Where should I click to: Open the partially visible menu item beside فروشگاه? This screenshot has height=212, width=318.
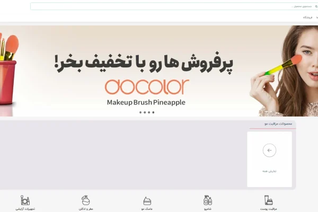pyautogui.click(x=317, y=17)
